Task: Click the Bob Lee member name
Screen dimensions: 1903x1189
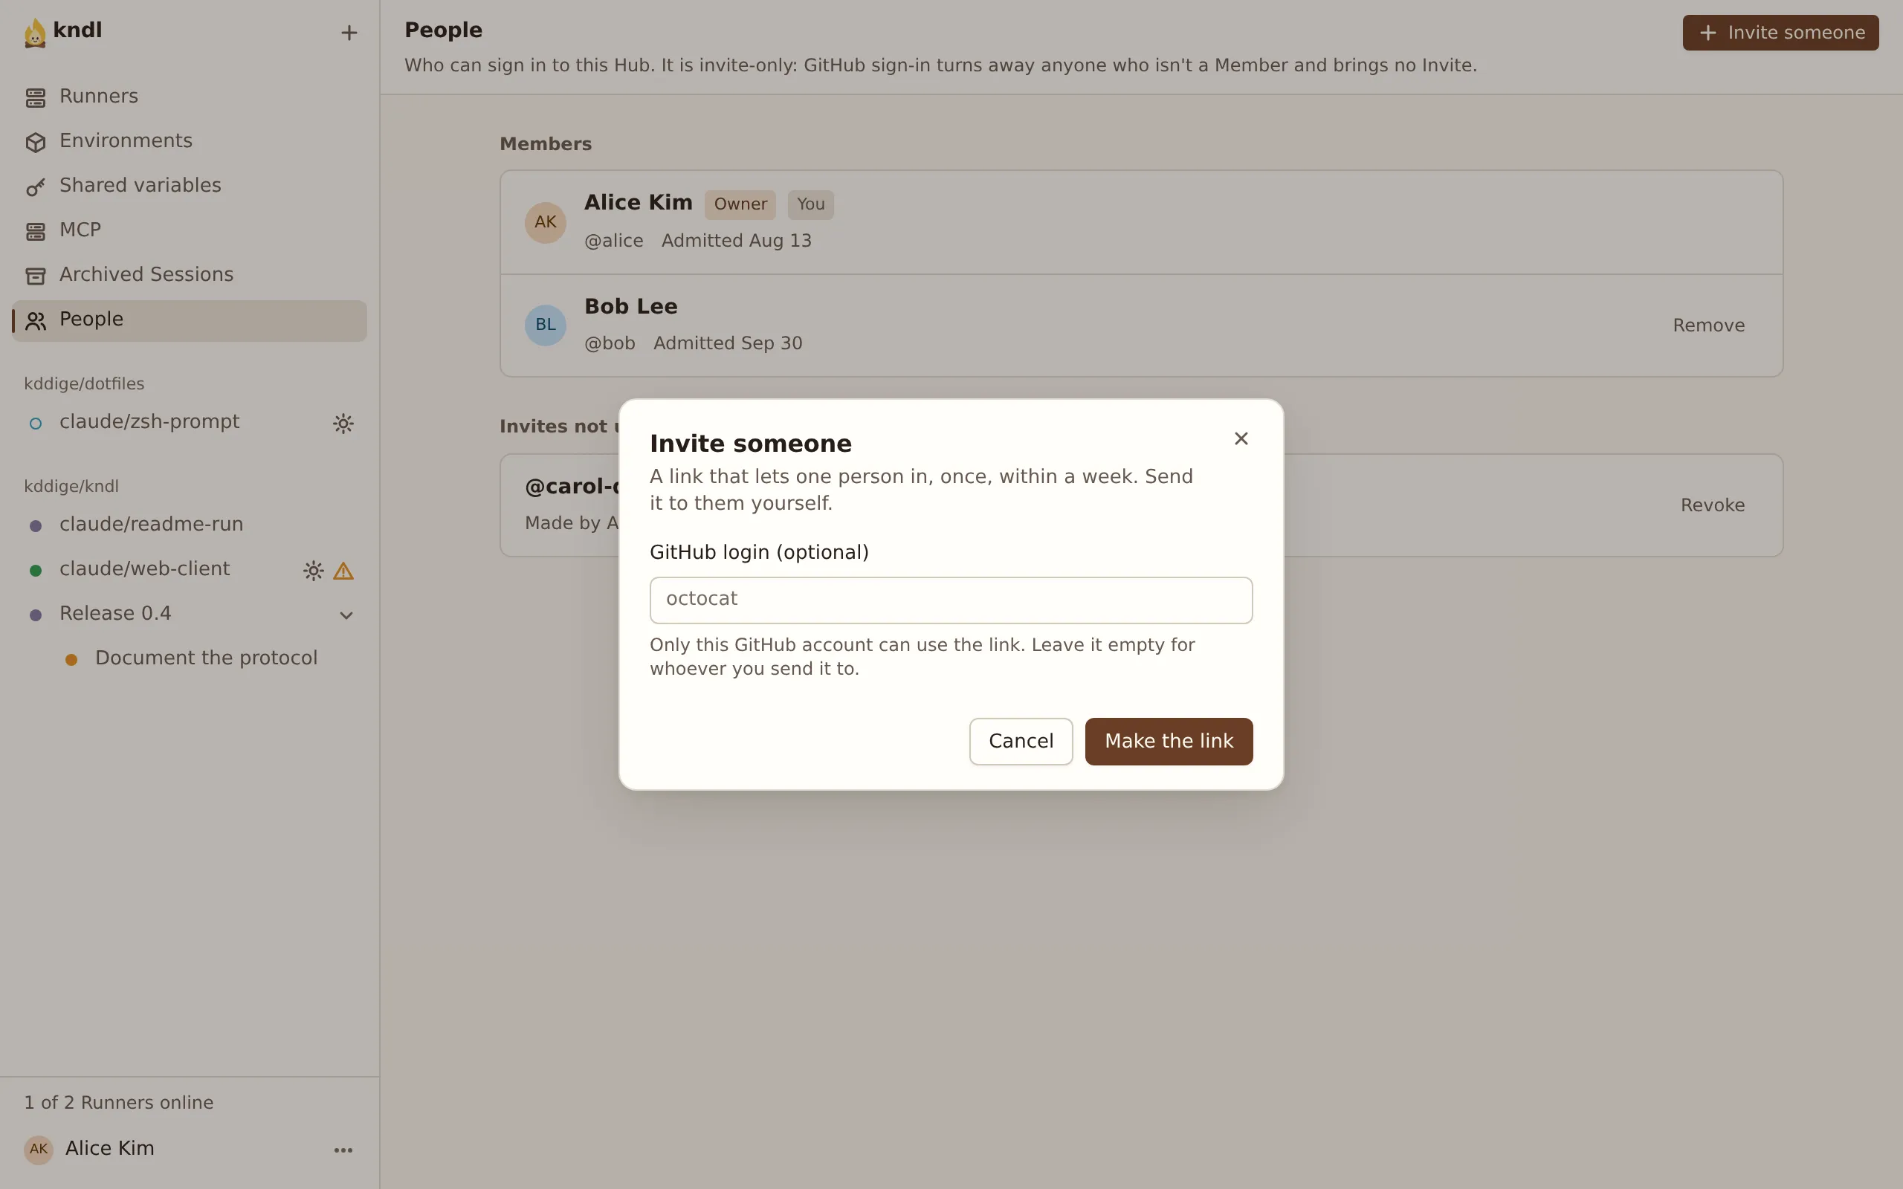Action: [x=630, y=307]
